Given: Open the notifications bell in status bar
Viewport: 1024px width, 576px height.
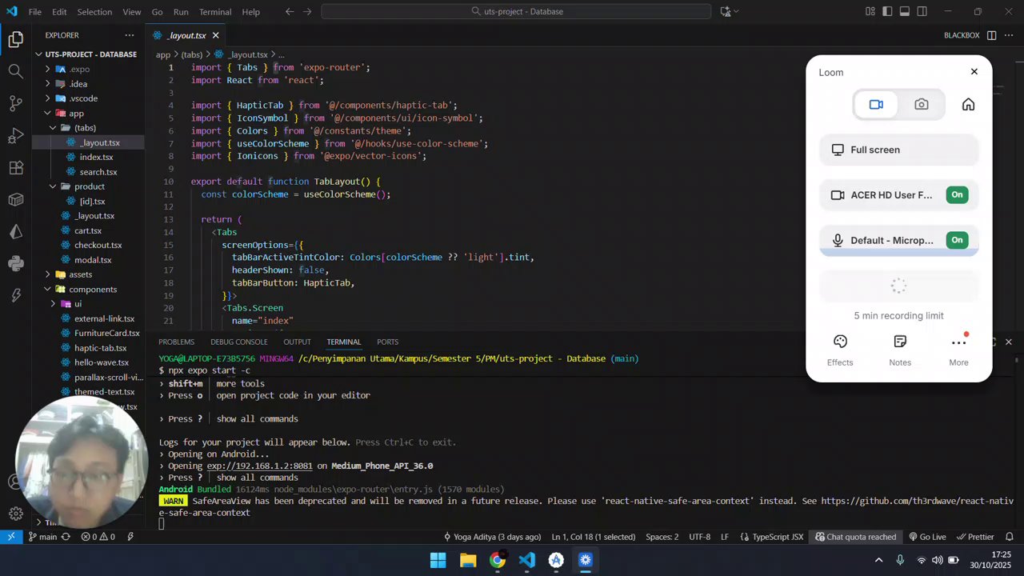Looking at the screenshot, I should (1010, 537).
